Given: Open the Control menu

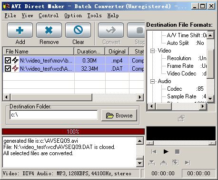Looking at the screenshot, I should (x=49, y=16).
